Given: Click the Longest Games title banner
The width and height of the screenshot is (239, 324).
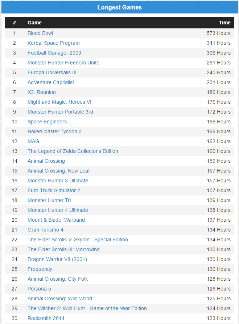Looking at the screenshot, I should [120, 7].
